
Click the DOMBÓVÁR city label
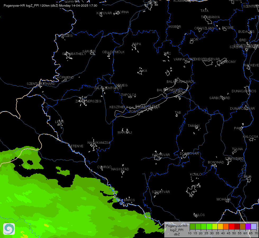coord(189,154)
